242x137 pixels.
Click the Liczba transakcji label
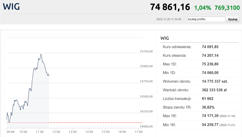pos(177,99)
